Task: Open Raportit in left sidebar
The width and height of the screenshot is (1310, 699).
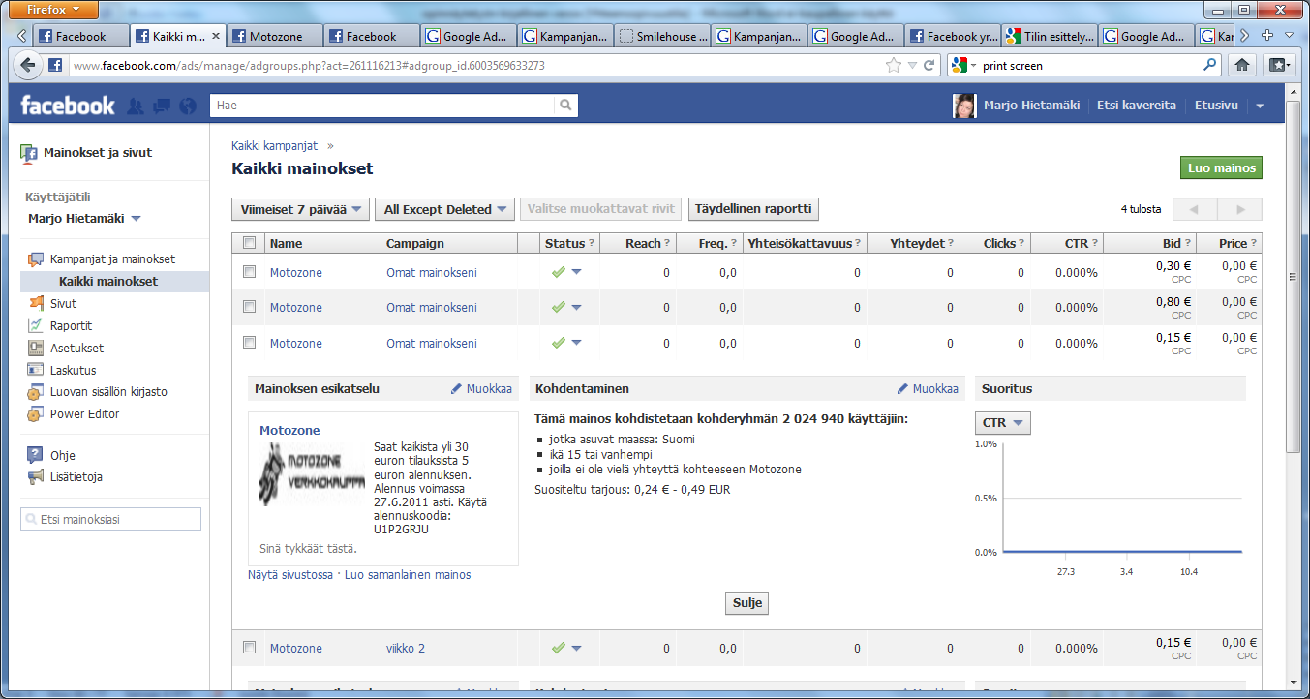Action: click(x=71, y=326)
